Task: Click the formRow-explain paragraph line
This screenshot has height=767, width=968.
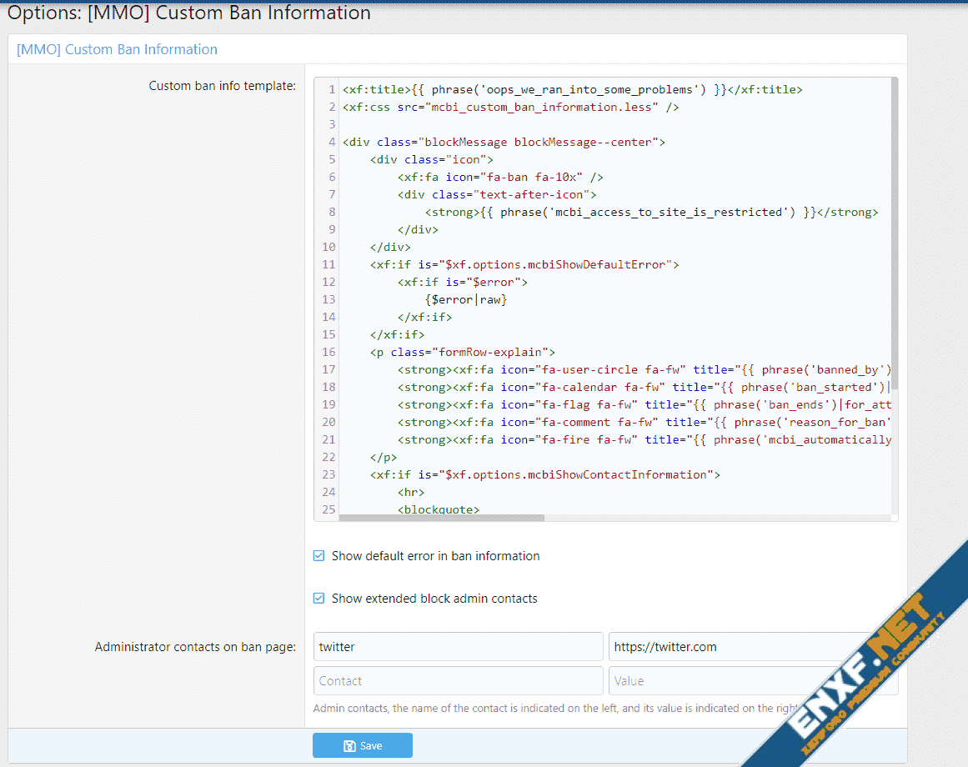Action: 463,352
